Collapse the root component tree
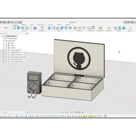 pyautogui.click(x=2, y=36)
